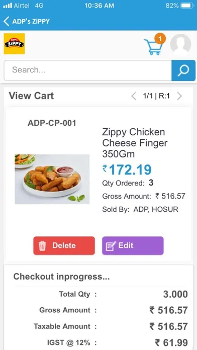The image size is (197, 350).
Task: Open Zippy Chicken Cheese Finger 350Gm title
Action: (135, 143)
